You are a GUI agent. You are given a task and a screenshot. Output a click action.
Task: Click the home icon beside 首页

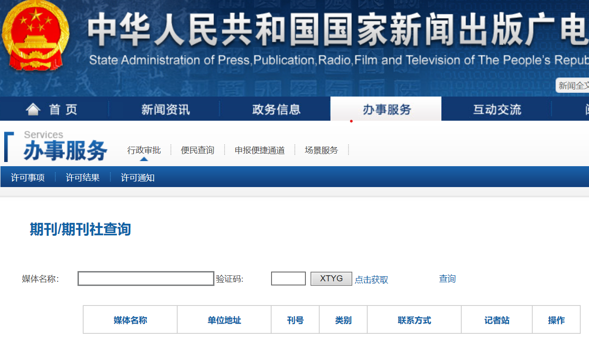(x=32, y=109)
